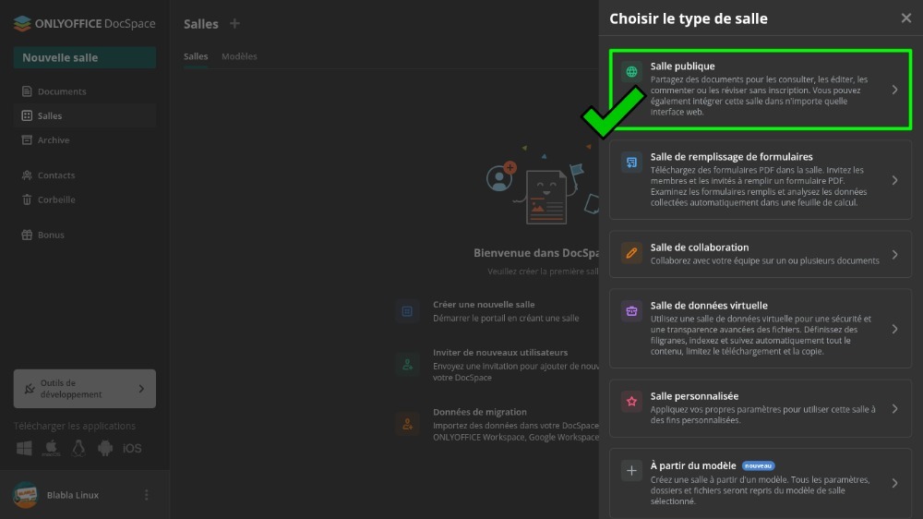Viewport: 923px width, 519px height.
Task: Close the Choisir le type de salle panel
Action: tap(905, 18)
